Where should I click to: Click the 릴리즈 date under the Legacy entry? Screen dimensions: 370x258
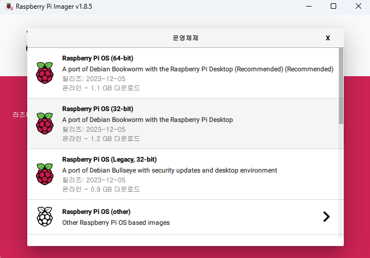[x=94, y=180]
